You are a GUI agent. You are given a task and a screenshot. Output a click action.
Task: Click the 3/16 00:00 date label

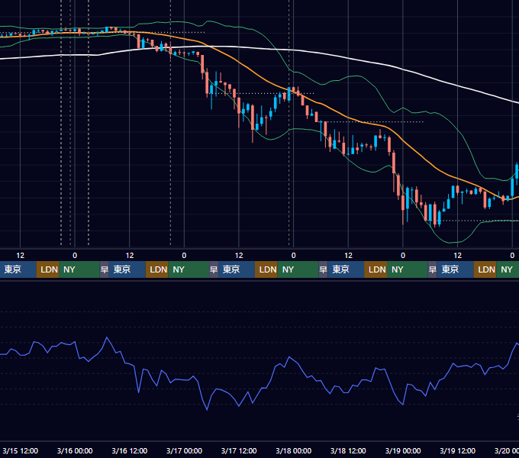tap(75, 450)
